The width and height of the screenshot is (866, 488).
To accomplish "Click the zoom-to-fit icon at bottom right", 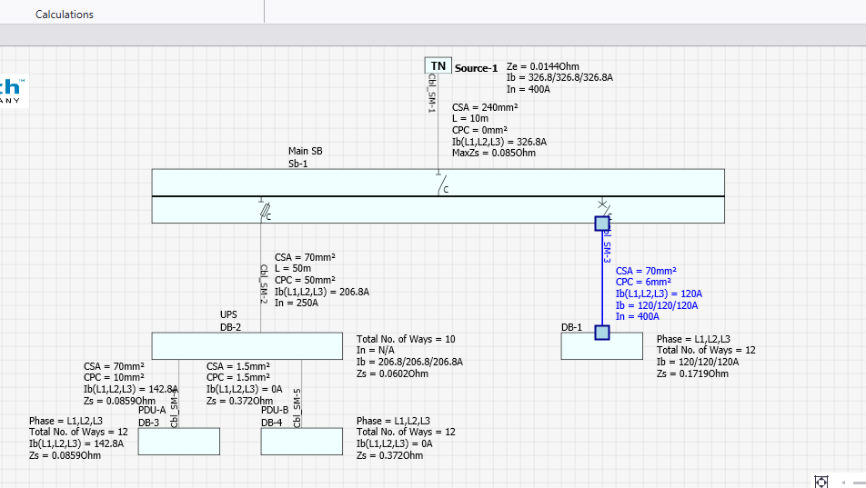I will pyautogui.click(x=821, y=481).
